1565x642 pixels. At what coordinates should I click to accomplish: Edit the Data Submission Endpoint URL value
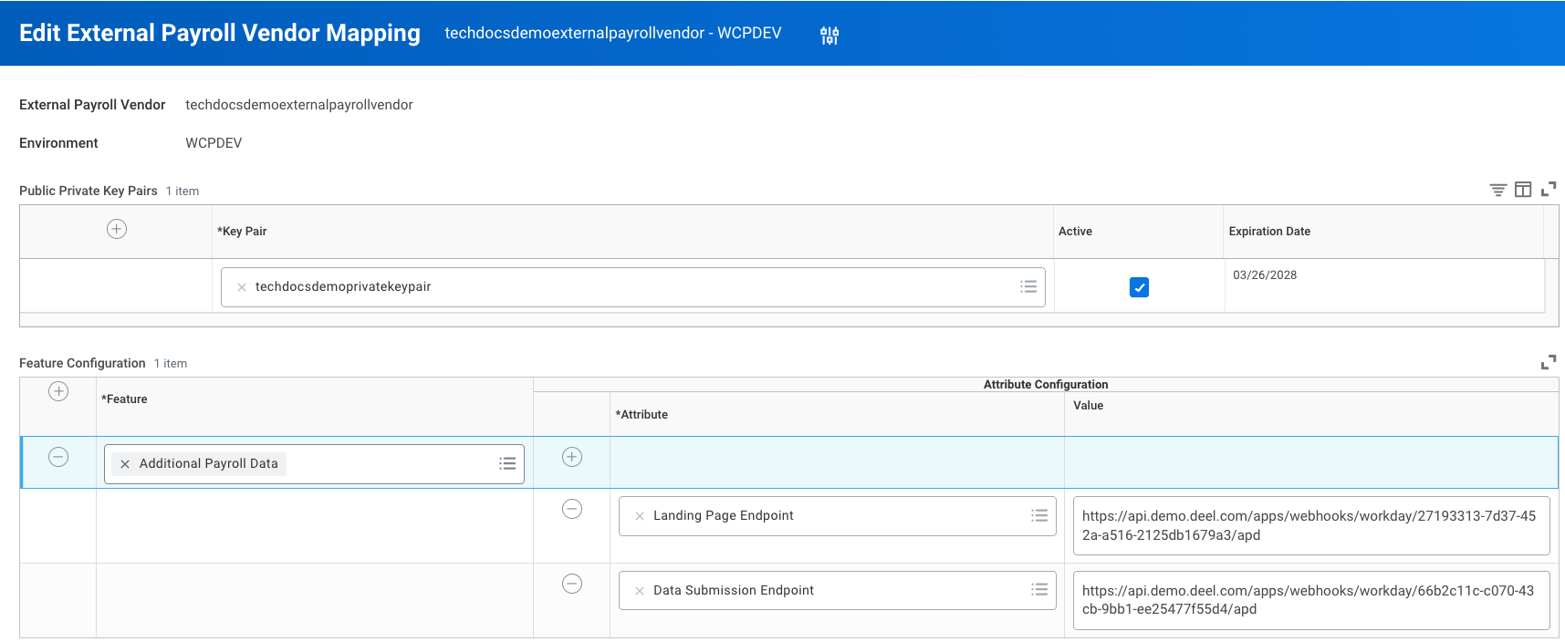pos(1311,600)
